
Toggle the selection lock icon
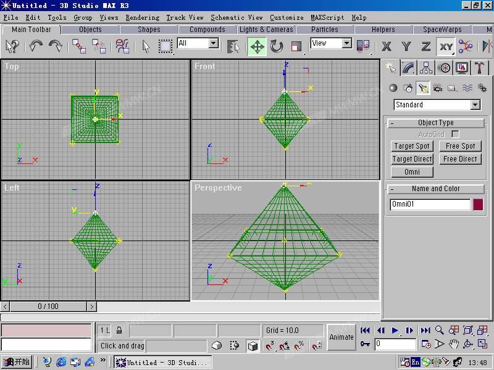119,331
